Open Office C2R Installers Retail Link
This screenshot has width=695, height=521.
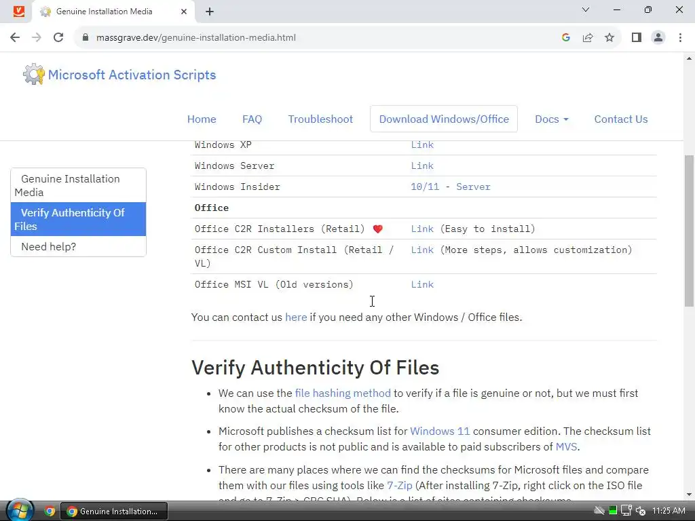[422, 229]
